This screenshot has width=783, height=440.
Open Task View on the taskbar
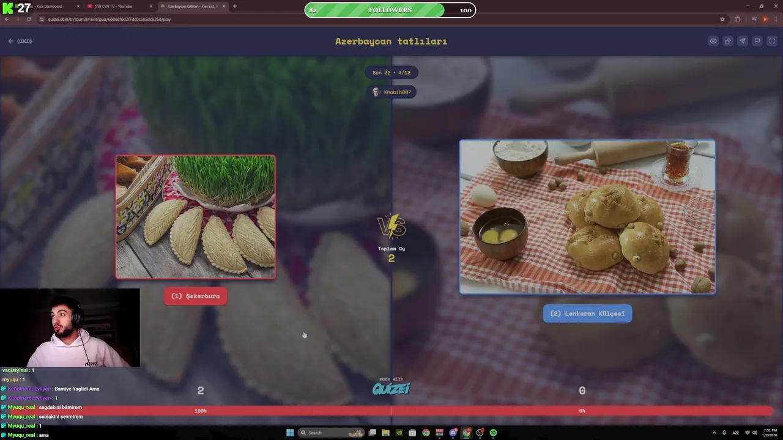[x=372, y=433]
